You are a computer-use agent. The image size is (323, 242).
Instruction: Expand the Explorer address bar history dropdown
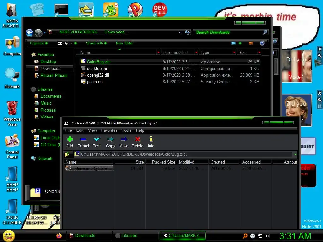coord(180,32)
